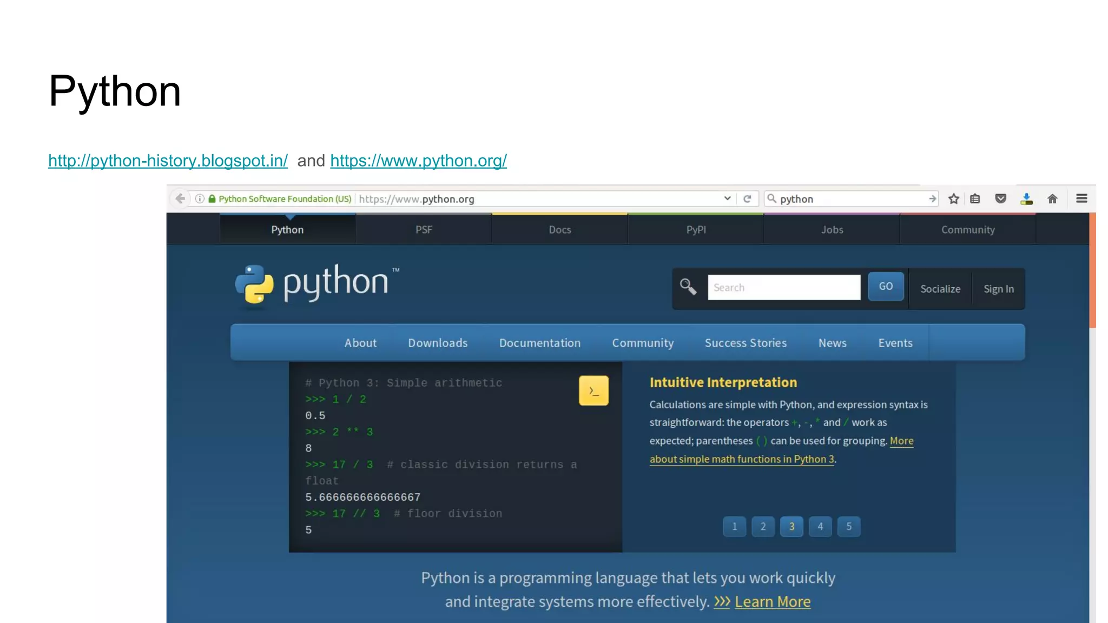Show slide 1 of the code carousel

tap(734, 526)
